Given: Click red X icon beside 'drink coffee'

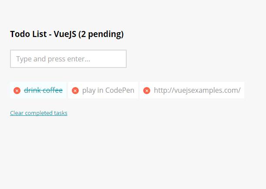Looking at the screenshot, I should 17,91.
